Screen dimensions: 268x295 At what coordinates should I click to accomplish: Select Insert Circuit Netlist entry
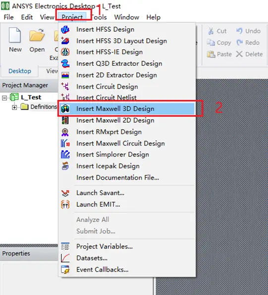pos(126,98)
